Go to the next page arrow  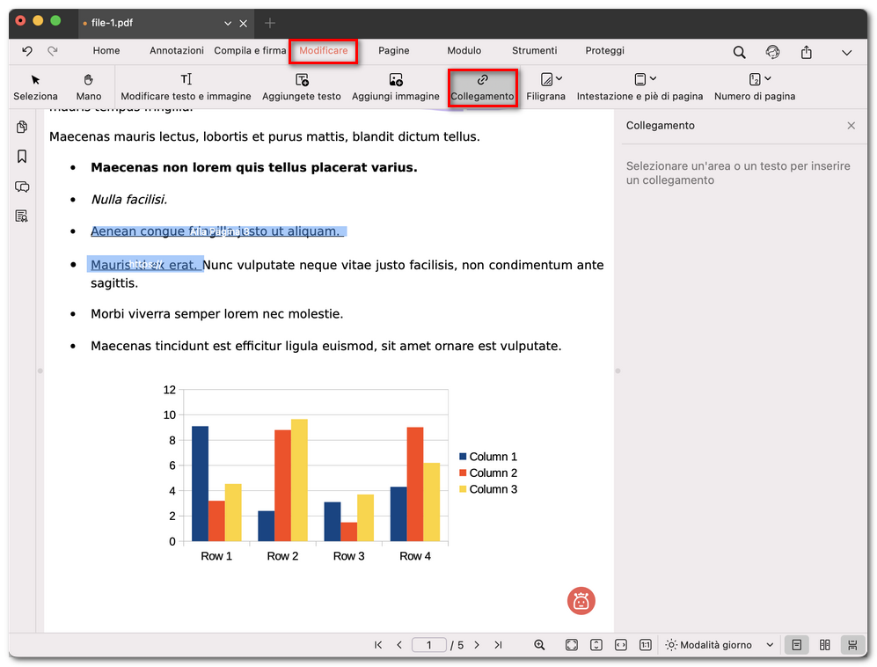click(x=477, y=645)
